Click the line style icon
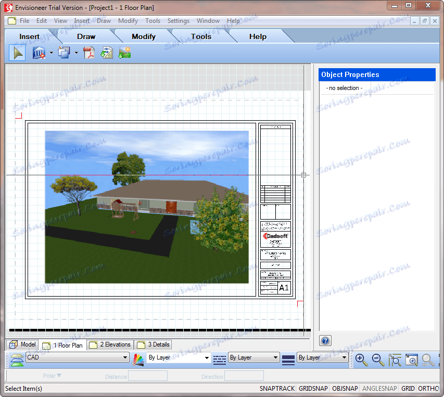This screenshot has height=397, width=444. 220,360
